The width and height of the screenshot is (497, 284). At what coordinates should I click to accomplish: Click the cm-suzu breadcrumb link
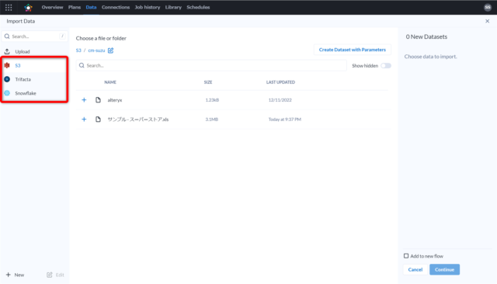tap(96, 50)
